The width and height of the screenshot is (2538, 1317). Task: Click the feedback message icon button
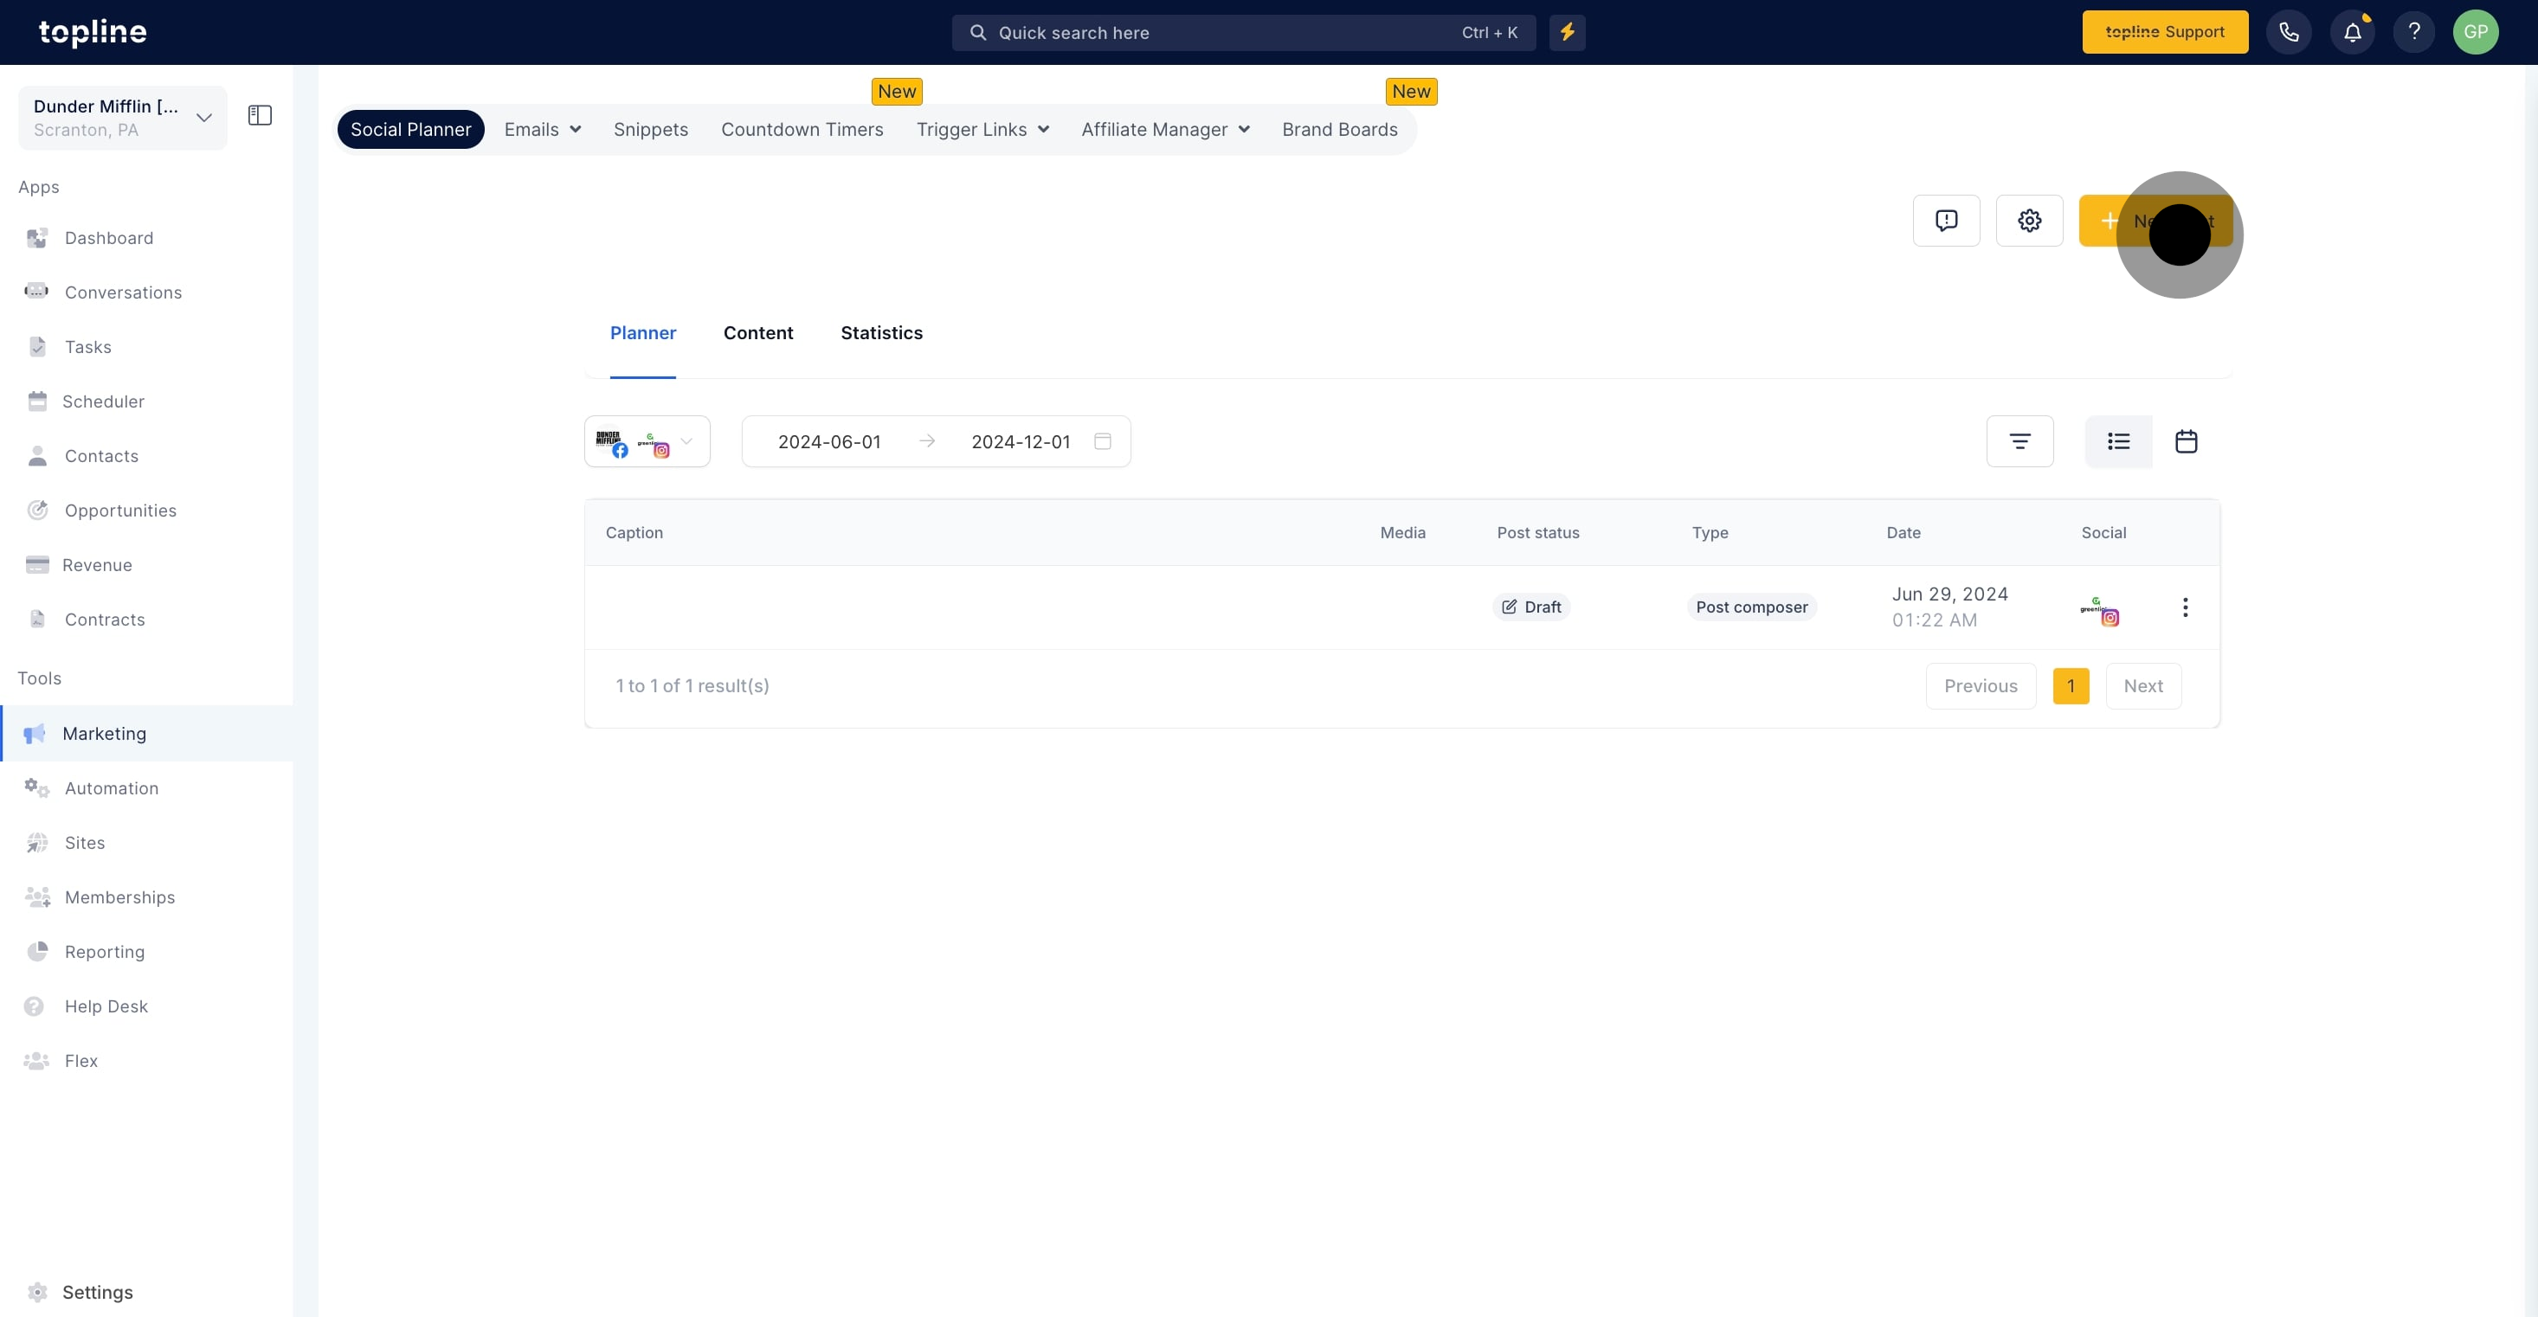(1946, 221)
